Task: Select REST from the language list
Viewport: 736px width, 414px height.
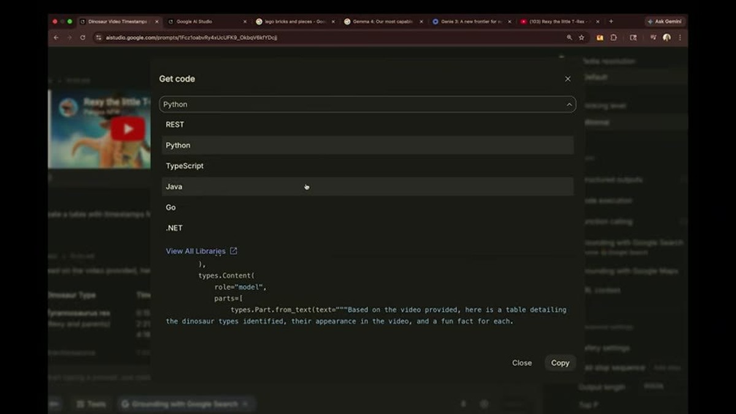Action: tap(367, 125)
